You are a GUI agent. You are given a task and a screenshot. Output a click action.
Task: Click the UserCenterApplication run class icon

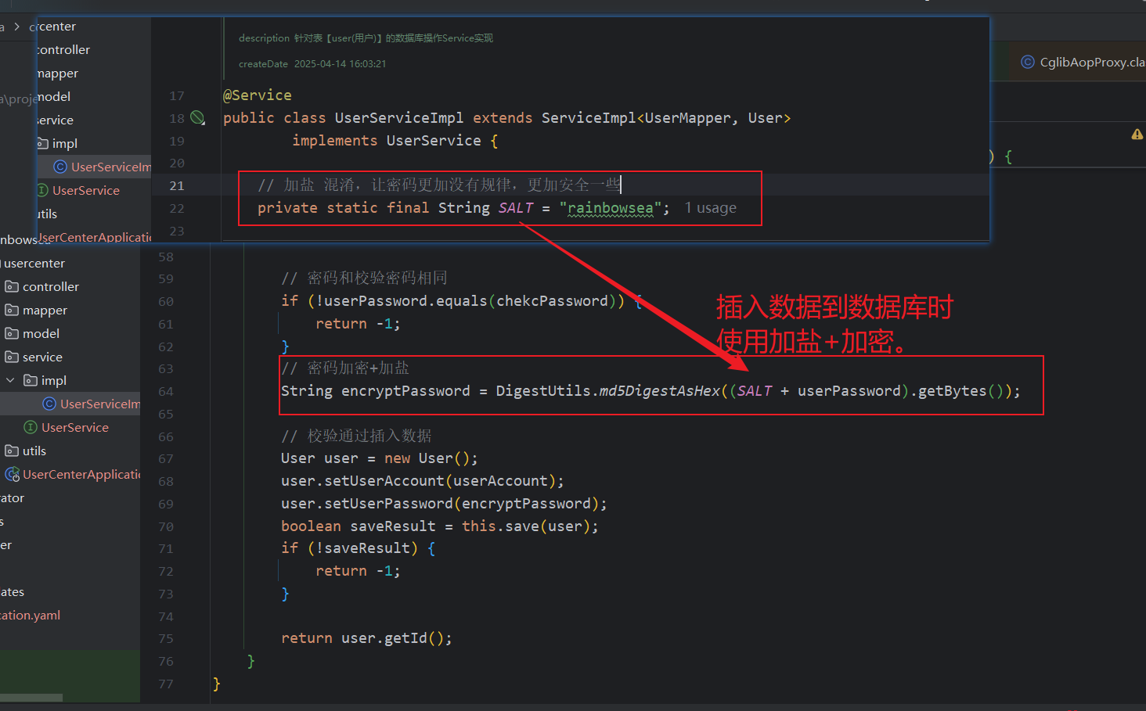[13, 475]
